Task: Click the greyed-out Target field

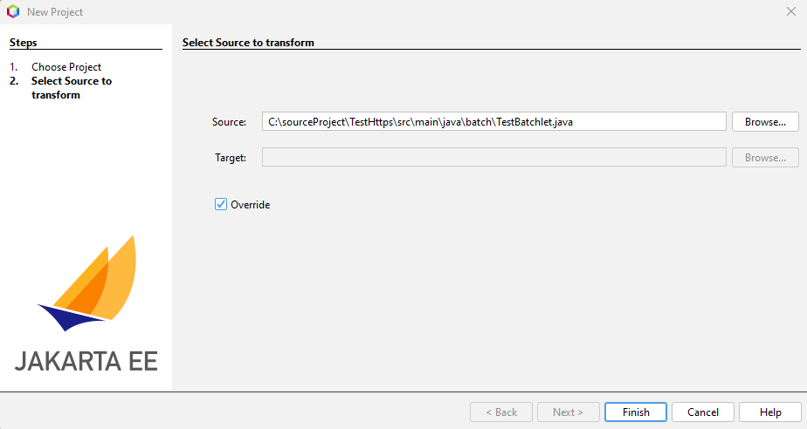Action: pyautogui.click(x=493, y=158)
